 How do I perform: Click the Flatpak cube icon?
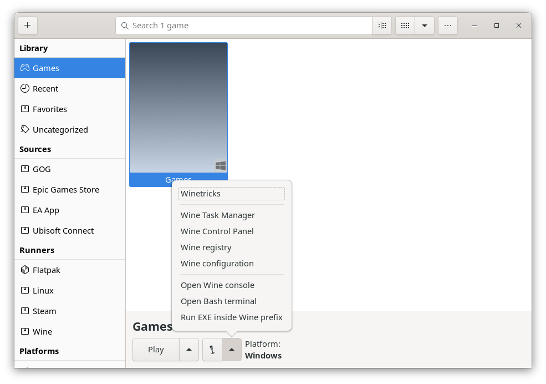pyautogui.click(x=25, y=270)
